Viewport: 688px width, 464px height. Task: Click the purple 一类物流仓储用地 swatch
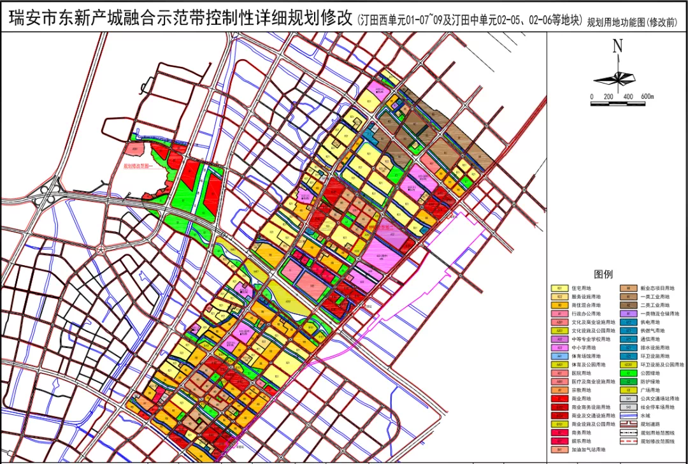pyautogui.click(x=628, y=314)
